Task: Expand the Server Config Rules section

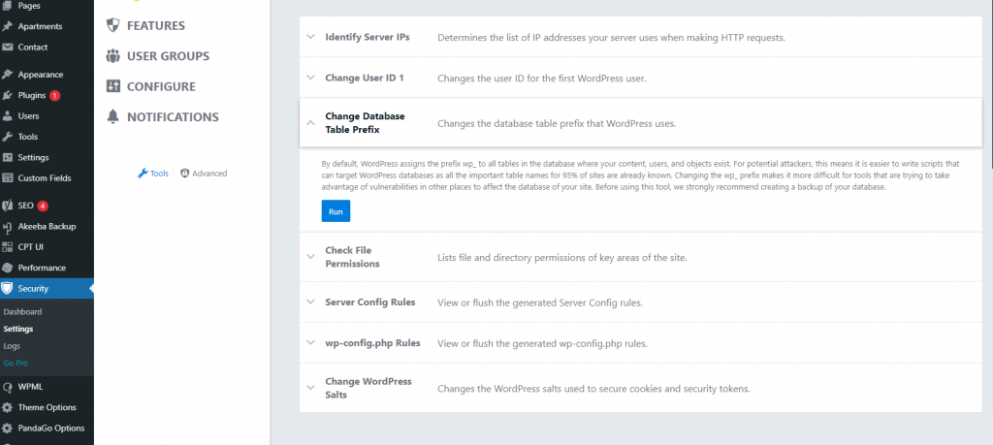Action: tap(311, 302)
